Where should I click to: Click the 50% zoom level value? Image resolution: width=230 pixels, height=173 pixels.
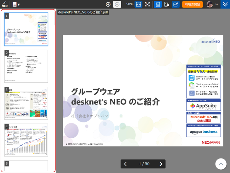coord(130,4)
